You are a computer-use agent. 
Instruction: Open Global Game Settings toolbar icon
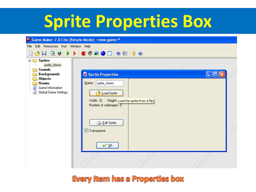pyautogui.click(x=125, y=53)
